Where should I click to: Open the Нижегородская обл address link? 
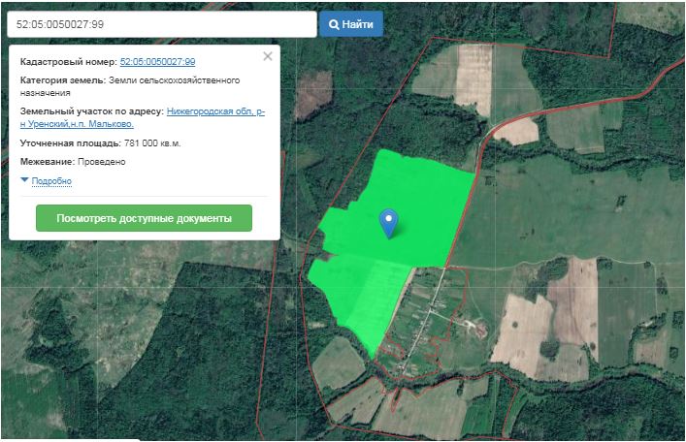pos(215,111)
